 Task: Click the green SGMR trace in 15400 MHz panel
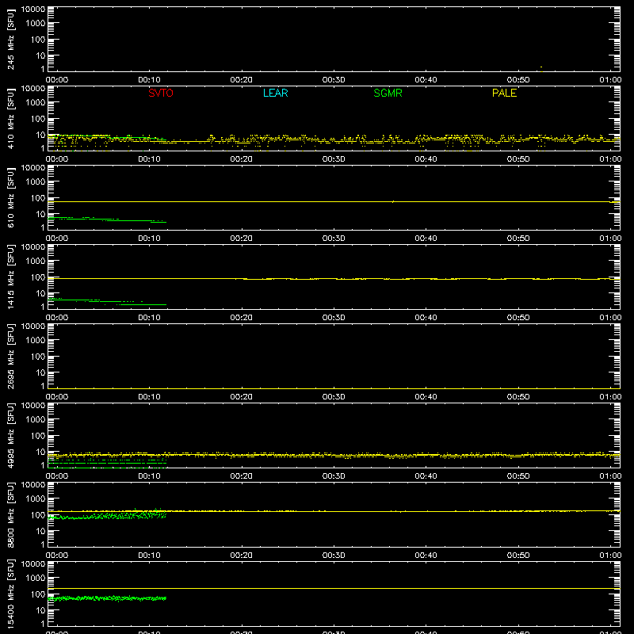107,598
